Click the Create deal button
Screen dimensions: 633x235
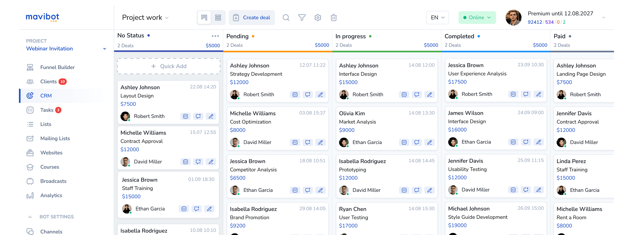coord(252,18)
